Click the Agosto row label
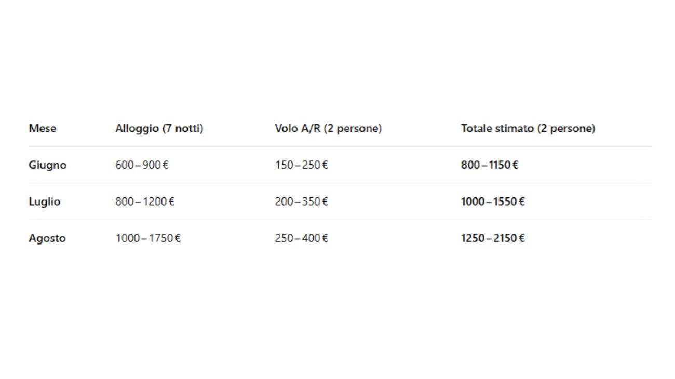This screenshot has width=675, height=379. pyautogui.click(x=47, y=238)
